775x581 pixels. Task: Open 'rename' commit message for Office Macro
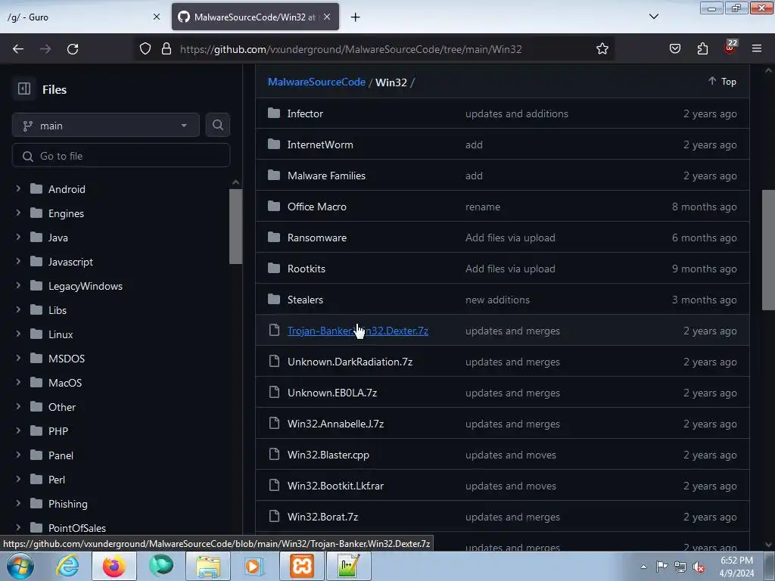[482, 207]
